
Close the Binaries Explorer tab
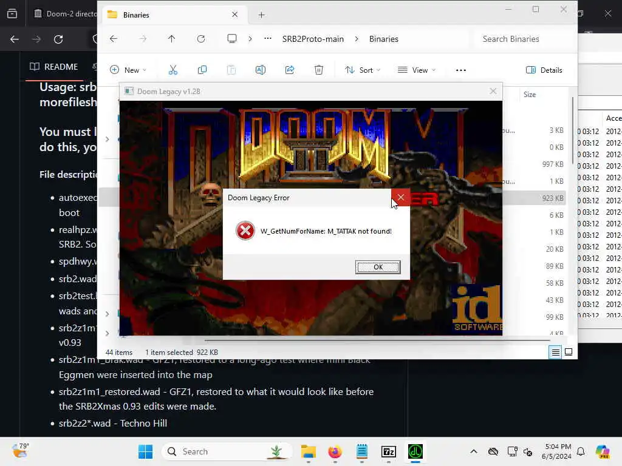[235, 15]
